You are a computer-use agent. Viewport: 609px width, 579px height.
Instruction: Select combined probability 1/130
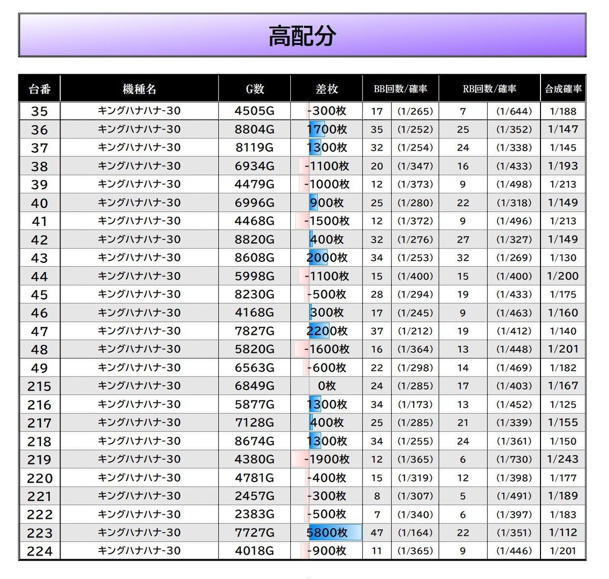(x=563, y=258)
